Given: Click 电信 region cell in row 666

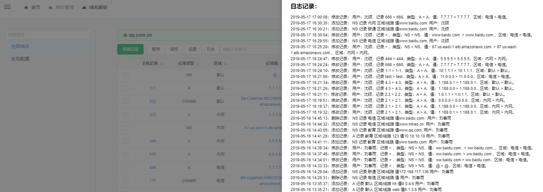Looking at the screenshot, I should (x=220, y=168).
